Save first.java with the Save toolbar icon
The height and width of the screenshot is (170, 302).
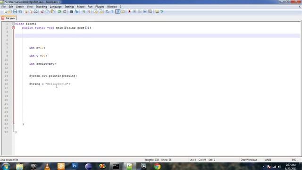15,11
